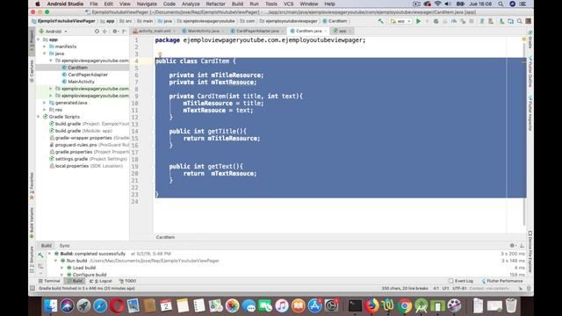Click the user avatar icon at toolbar end

tap(528, 21)
